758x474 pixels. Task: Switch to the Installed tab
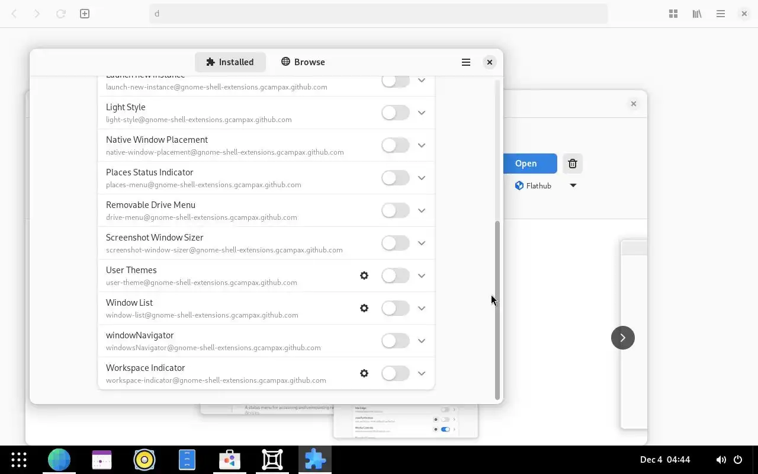(x=230, y=62)
